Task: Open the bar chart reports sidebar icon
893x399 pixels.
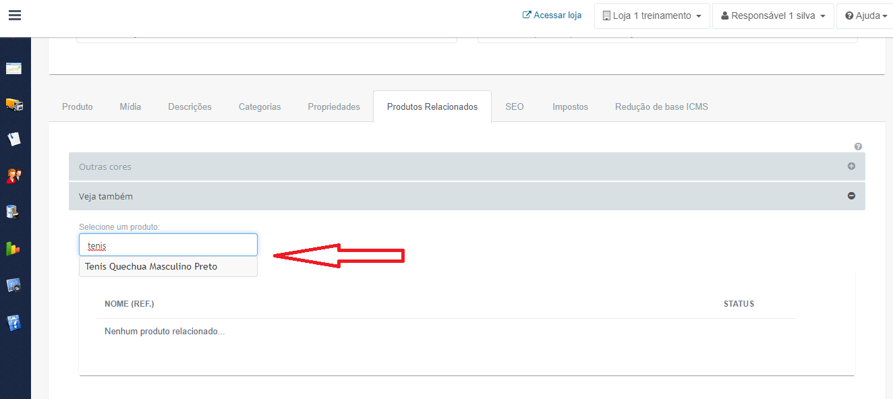Action: pyautogui.click(x=14, y=249)
